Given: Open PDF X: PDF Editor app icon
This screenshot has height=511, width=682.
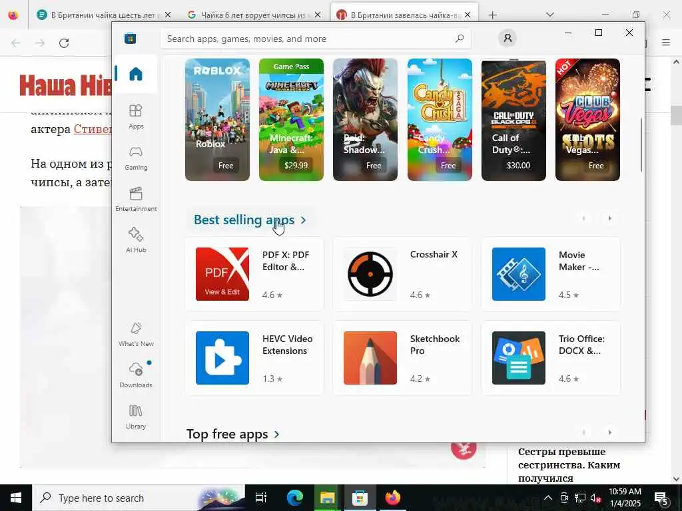Looking at the screenshot, I should 222,274.
